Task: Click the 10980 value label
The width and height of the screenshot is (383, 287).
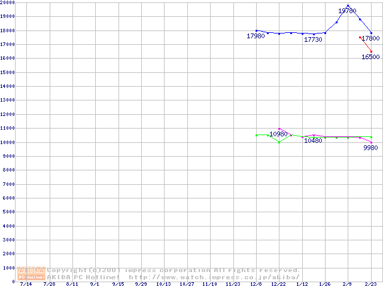Action: (x=278, y=134)
